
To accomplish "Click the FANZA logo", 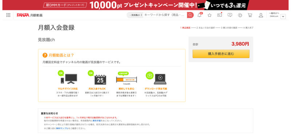I will 23,15.
